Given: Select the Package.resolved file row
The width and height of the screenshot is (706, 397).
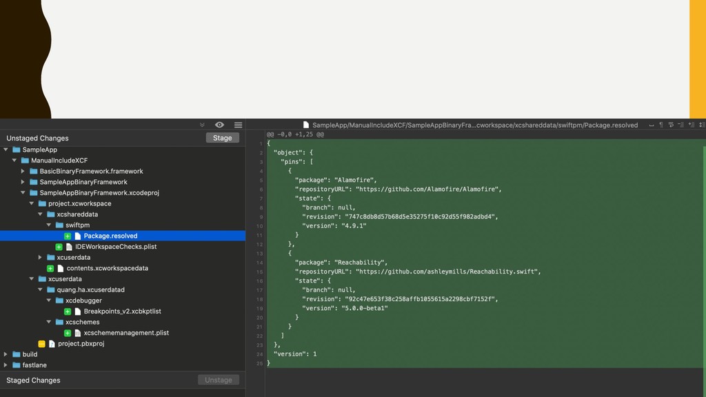Looking at the screenshot, I should pos(123,236).
